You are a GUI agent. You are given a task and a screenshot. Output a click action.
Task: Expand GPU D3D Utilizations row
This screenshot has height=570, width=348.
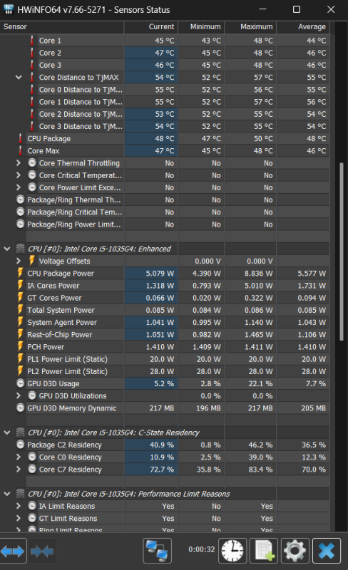point(19,395)
